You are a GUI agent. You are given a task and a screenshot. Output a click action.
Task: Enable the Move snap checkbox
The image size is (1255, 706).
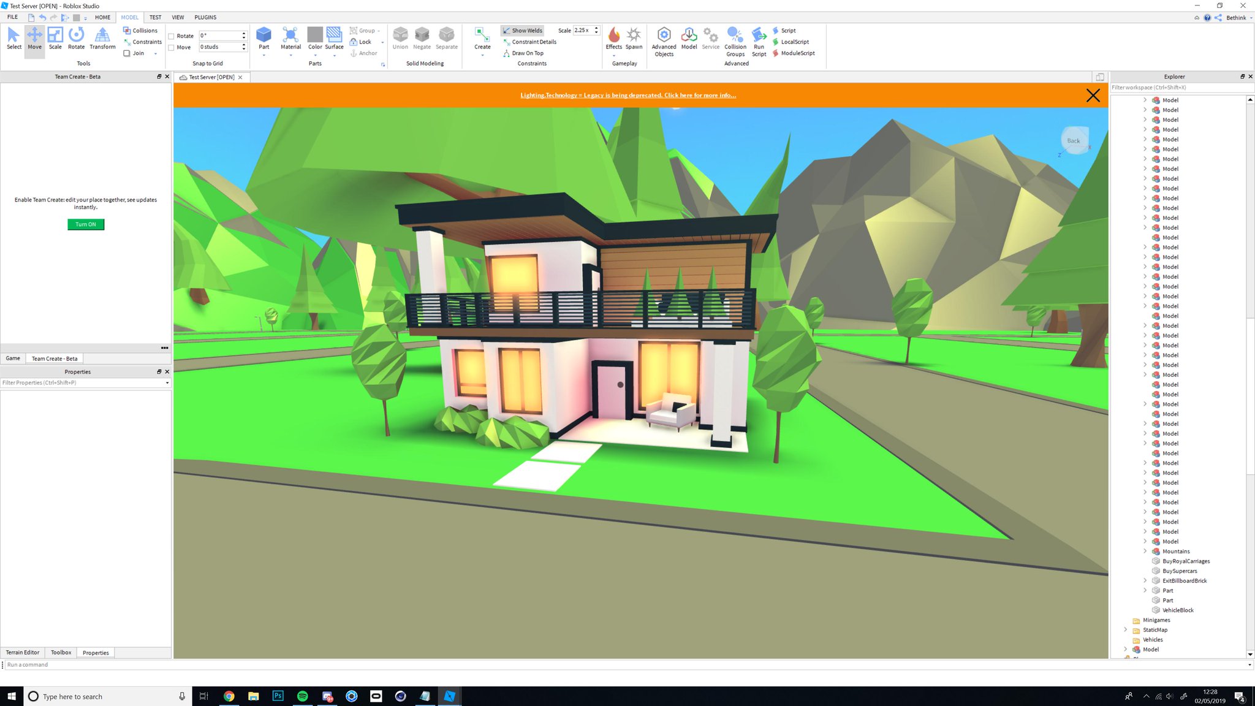172,47
